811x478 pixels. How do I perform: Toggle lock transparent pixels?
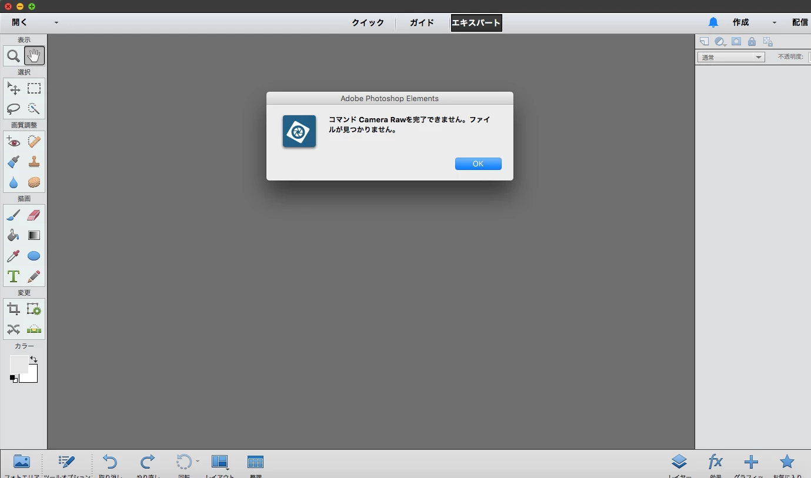767,42
